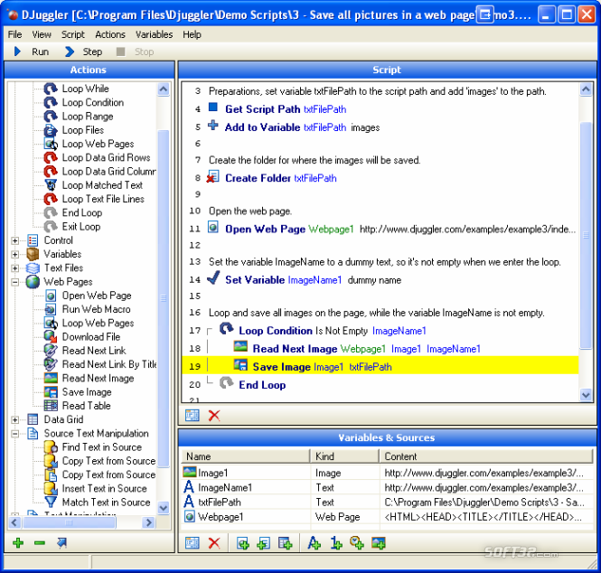Select the Loop Range action icon

point(51,116)
